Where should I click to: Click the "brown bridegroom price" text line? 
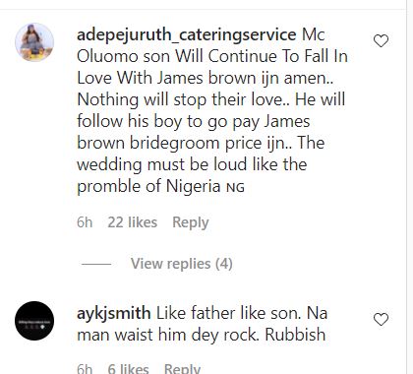click(x=201, y=143)
